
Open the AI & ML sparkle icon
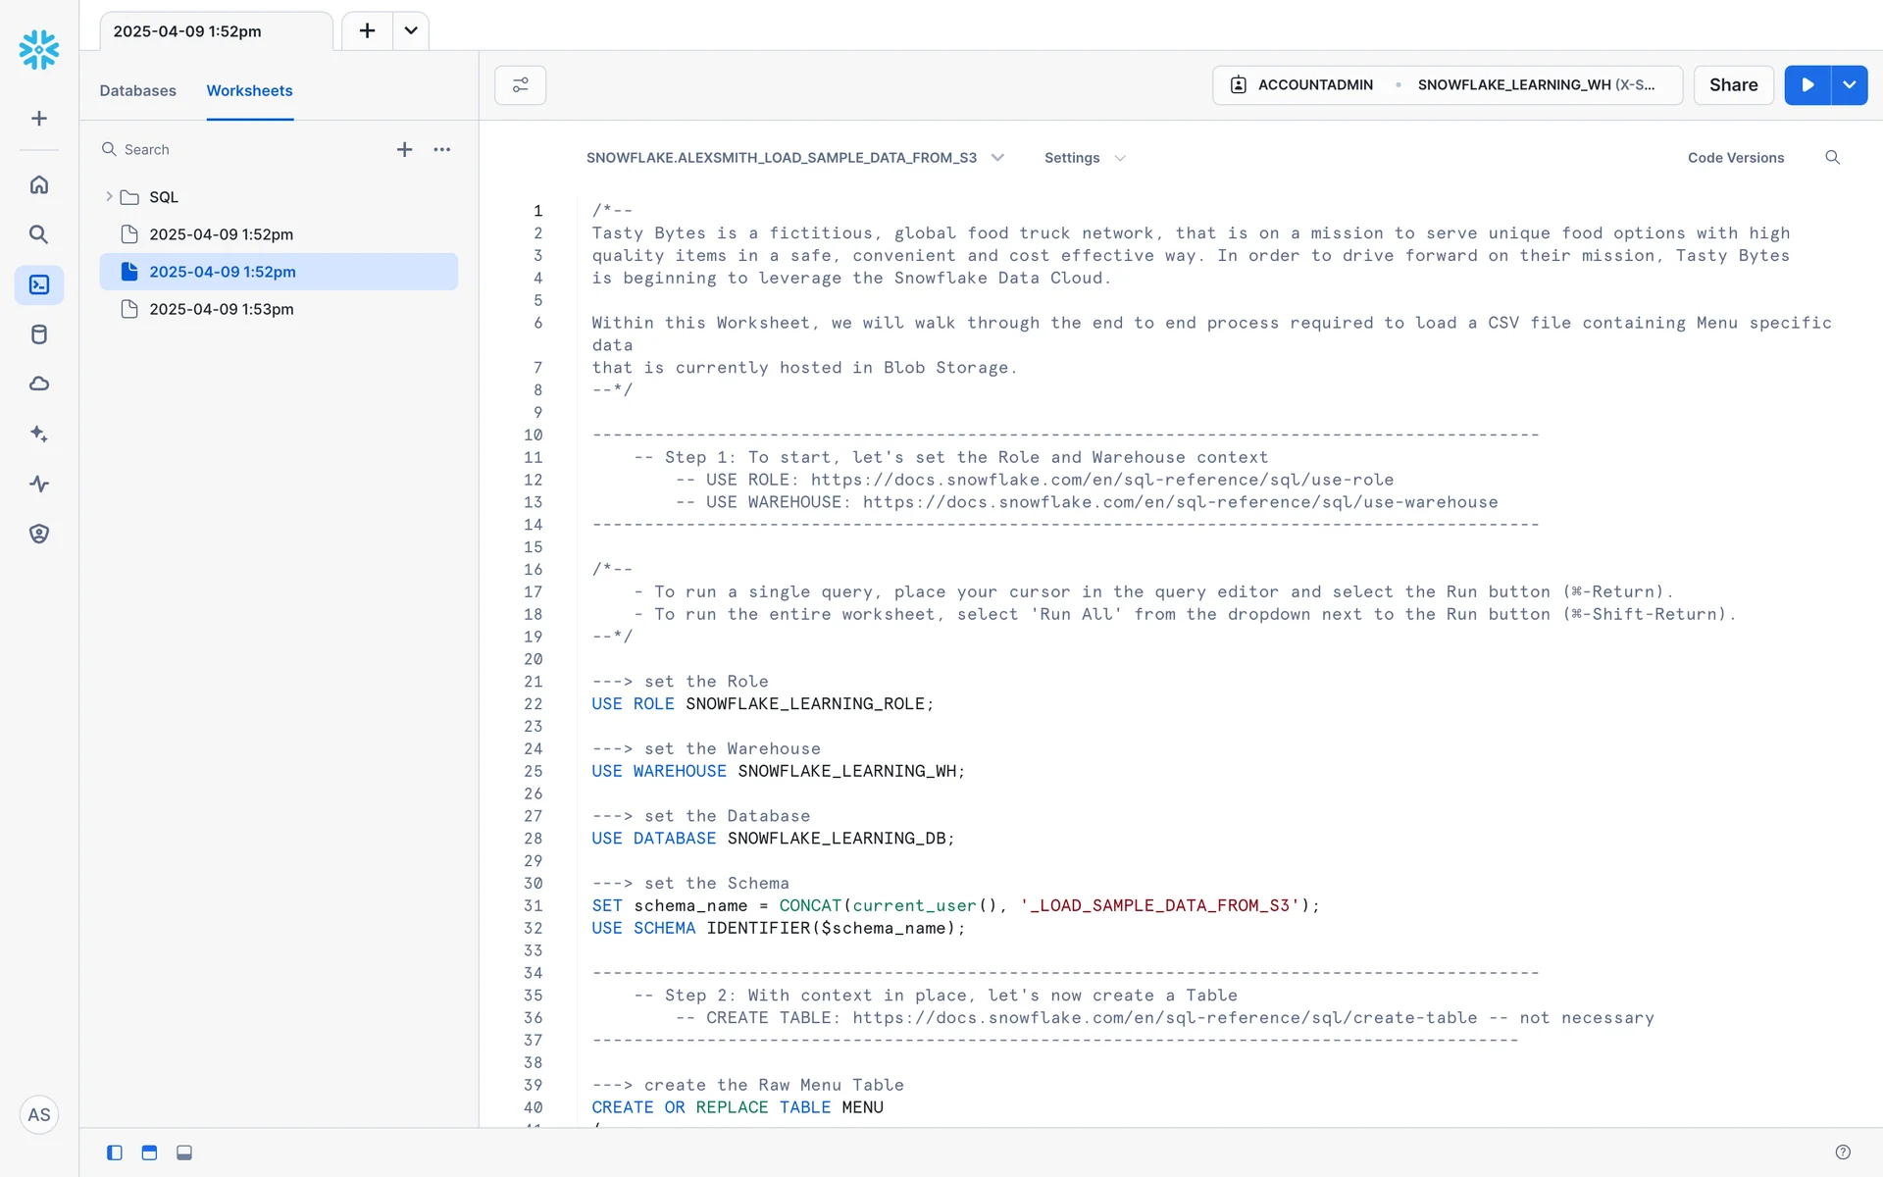point(39,434)
